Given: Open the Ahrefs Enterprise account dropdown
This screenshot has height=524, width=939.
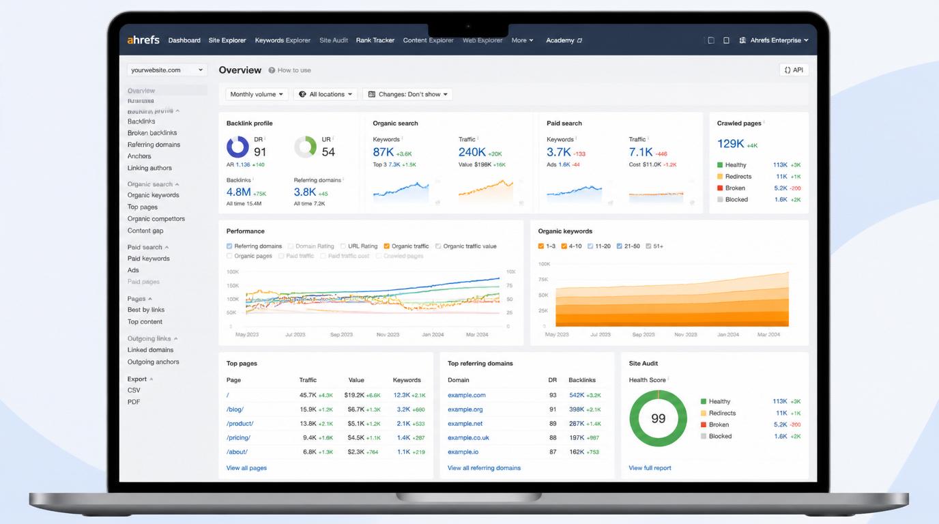Looking at the screenshot, I should tap(775, 40).
